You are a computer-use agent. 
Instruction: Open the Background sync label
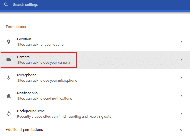click(31, 111)
